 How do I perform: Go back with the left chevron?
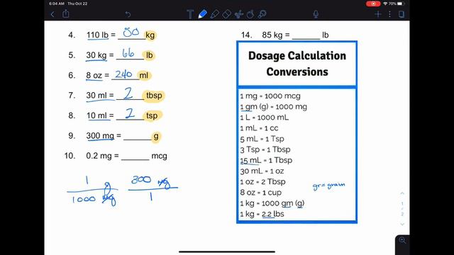[x=52, y=14]
